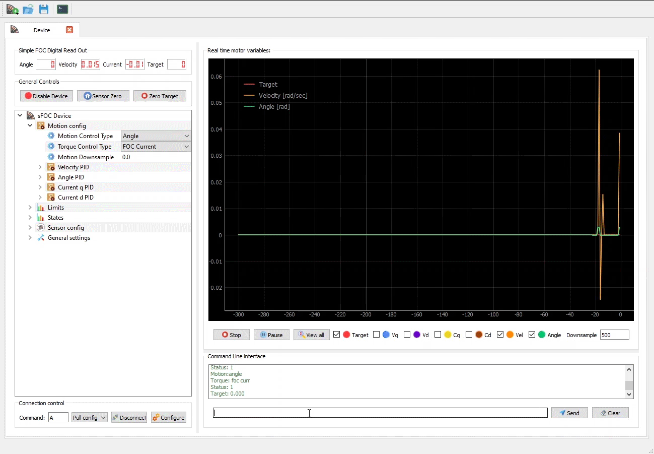Save configuration with the floppy disk icon
This screenshot has width=654, height=454.
pyautogui.click(x=44, y=9)
